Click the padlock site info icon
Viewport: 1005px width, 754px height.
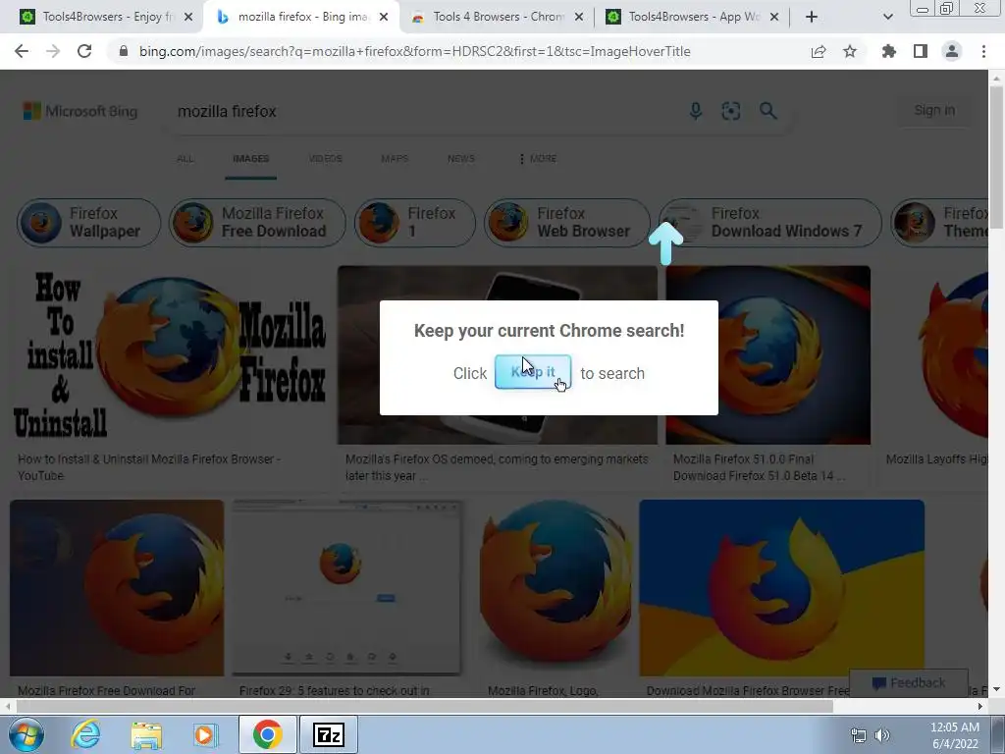[124, 51]
